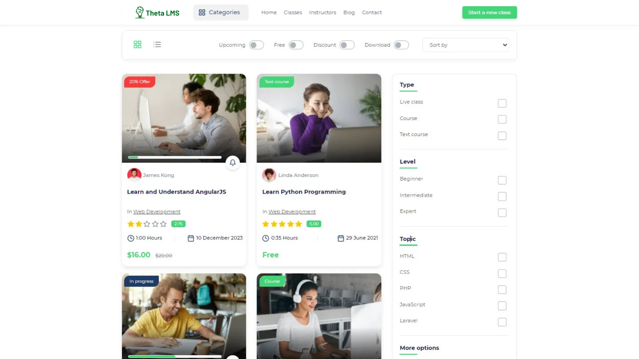Open the Sort by dropdown
639x359 pixels.
click(x=466, y=45)
